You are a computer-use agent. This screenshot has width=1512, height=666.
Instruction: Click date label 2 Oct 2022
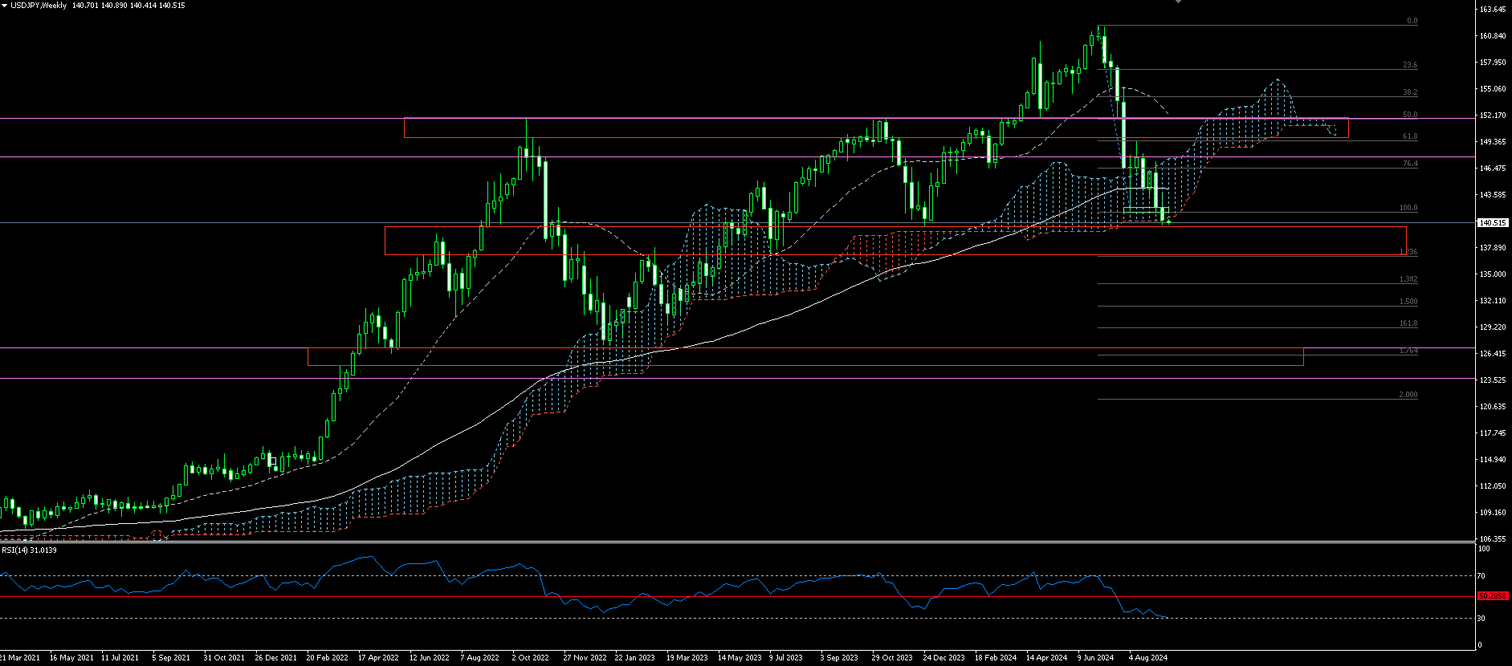531,658
